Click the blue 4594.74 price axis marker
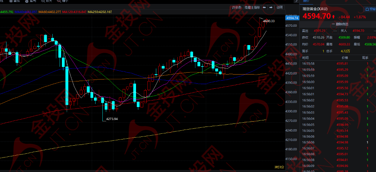The image size is (376, 172). tap(292, 18)
